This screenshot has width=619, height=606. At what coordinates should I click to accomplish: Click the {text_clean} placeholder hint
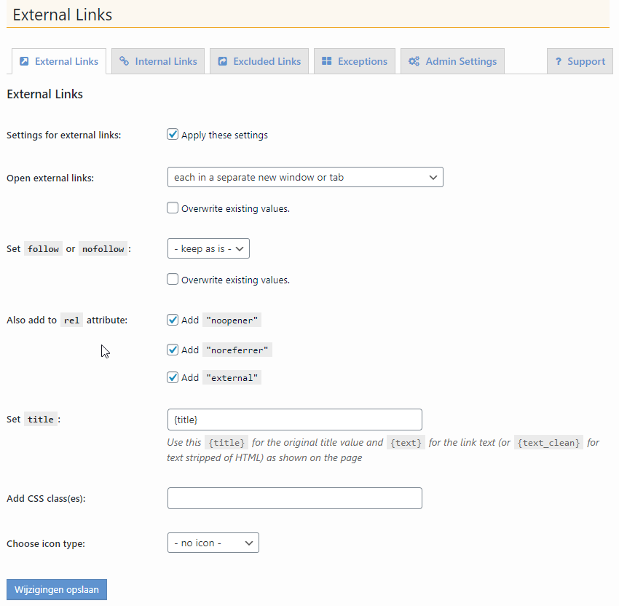tap(548, 443)
